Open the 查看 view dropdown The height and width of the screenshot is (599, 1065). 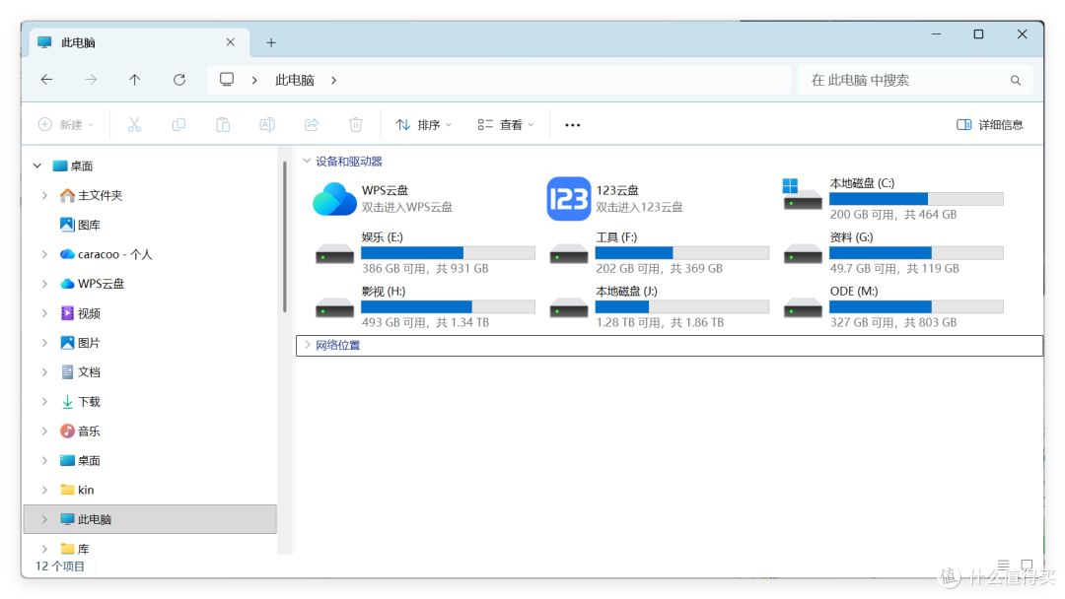506,125
